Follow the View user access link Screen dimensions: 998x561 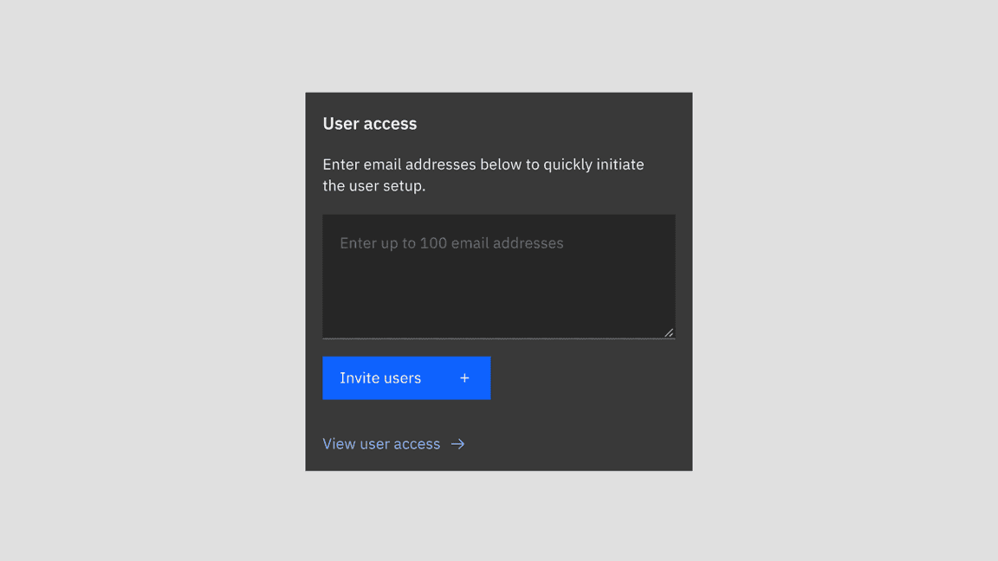pyautogui.click(x=381, y=443)
